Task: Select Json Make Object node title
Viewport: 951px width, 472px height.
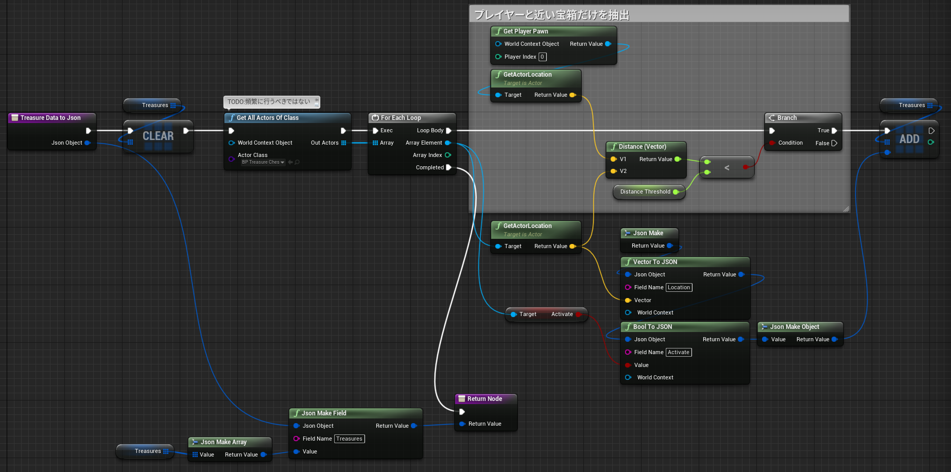Action: pos(794,327)
